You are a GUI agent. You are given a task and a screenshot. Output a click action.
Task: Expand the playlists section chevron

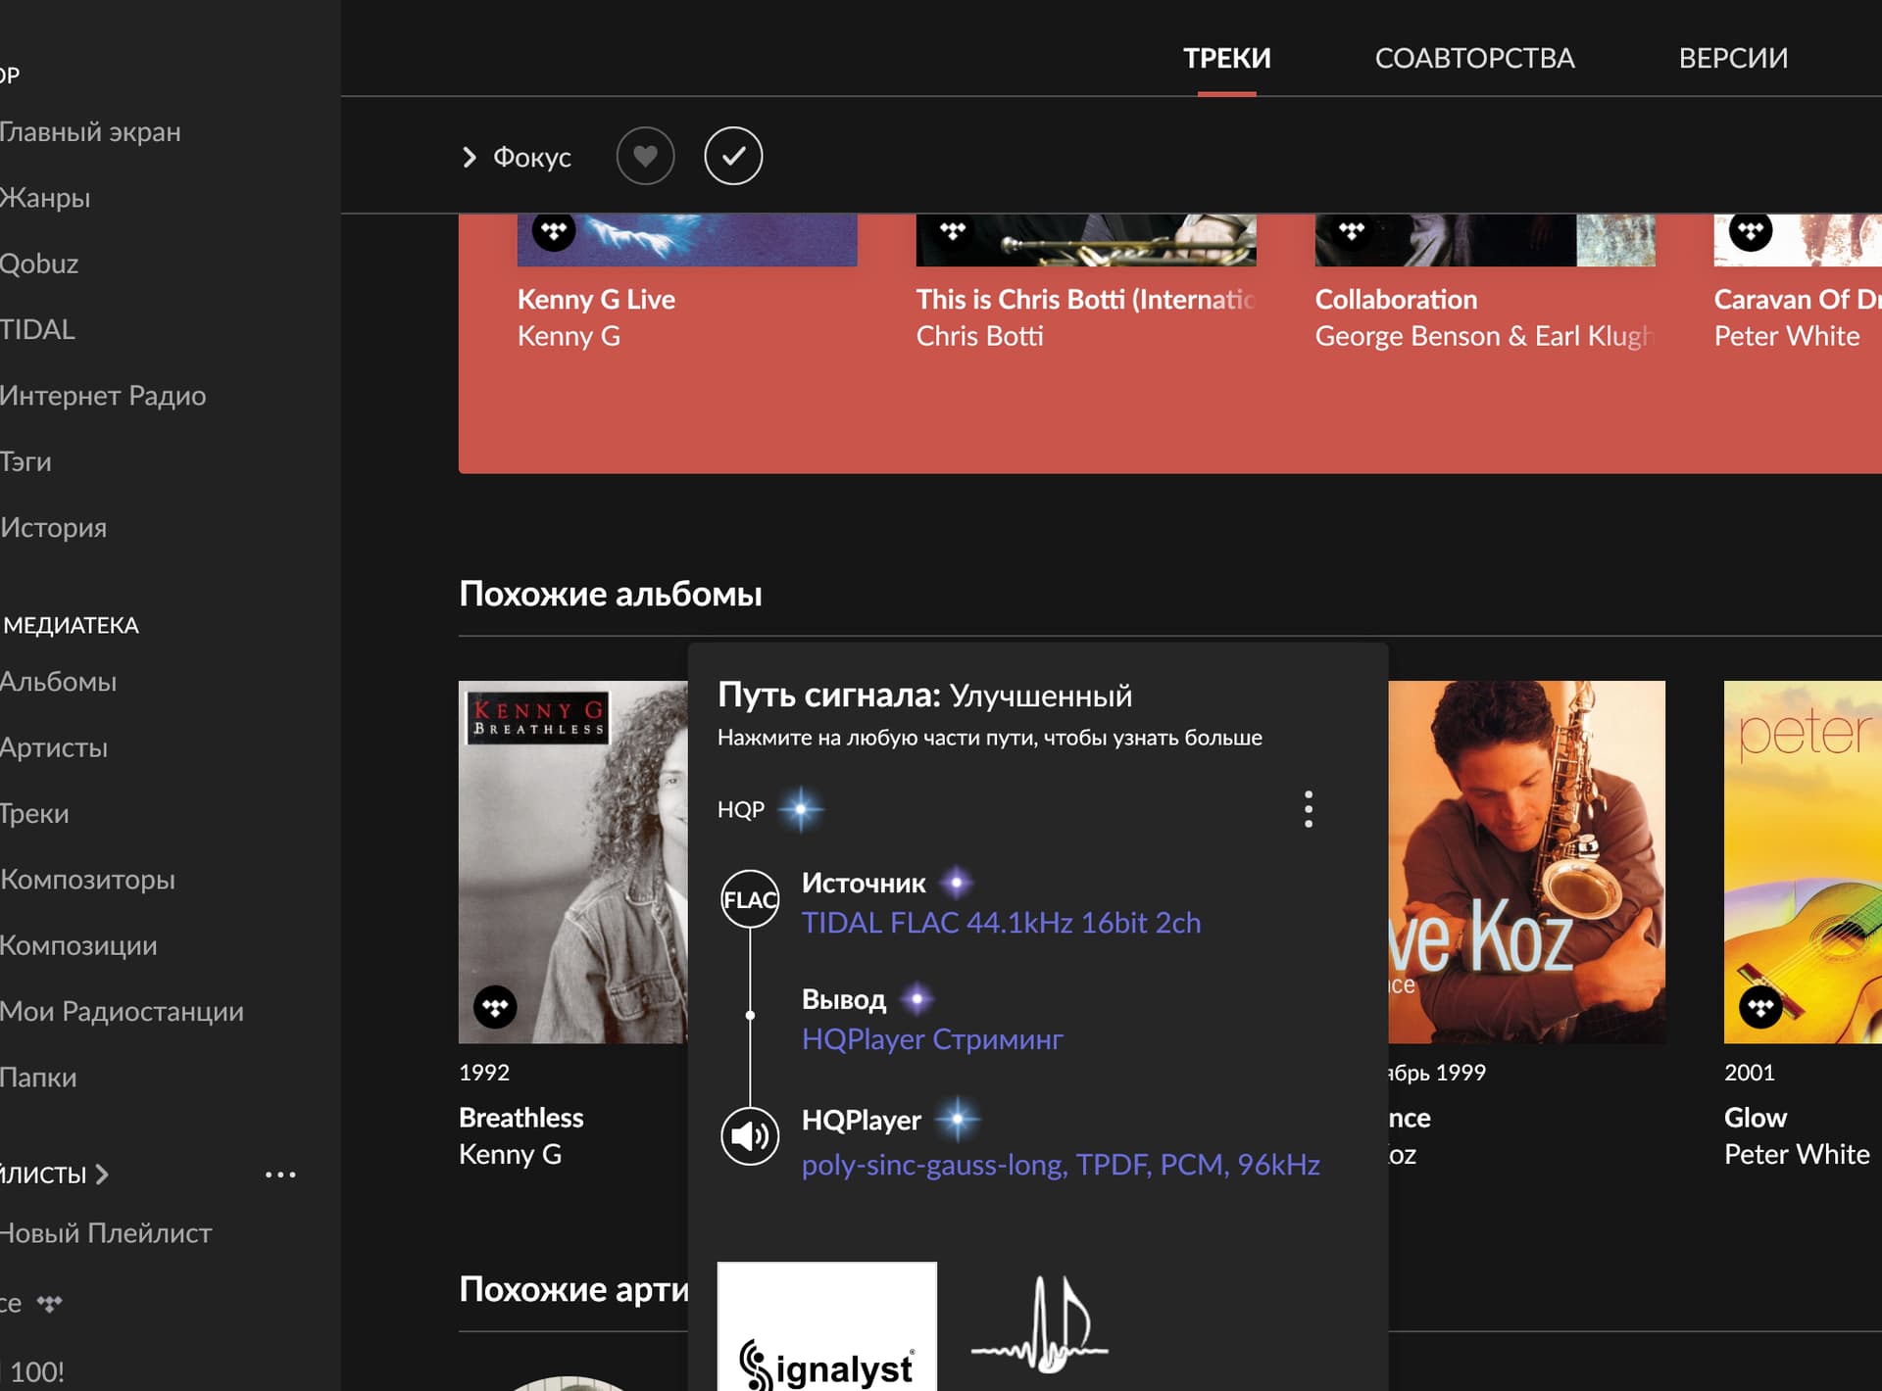tap(102, 1174)
